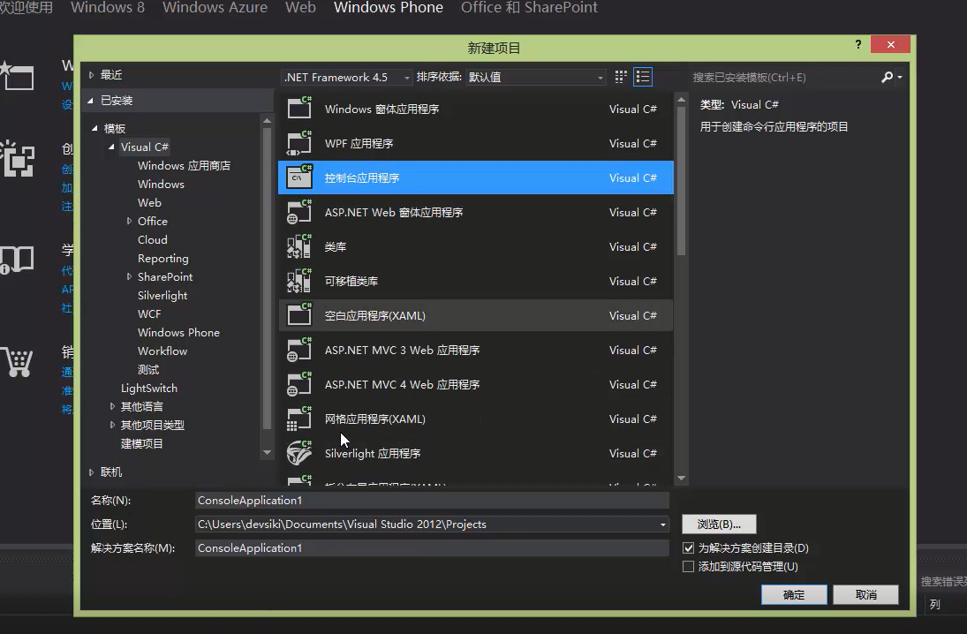Click the 类库 class library icon

299,246
